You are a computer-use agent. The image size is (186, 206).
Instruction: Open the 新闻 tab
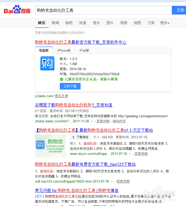pyautogui.click(x=55, y=23)
